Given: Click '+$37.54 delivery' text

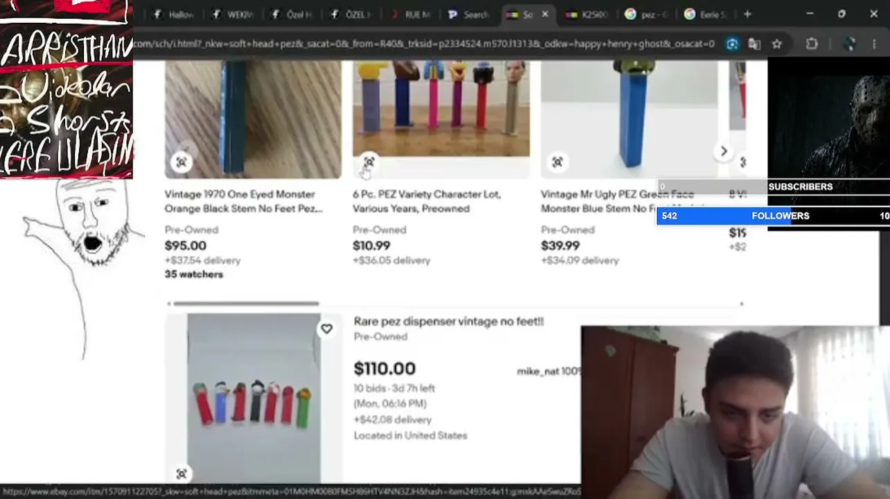Looking at the screenshot, I should click(202, 261).
